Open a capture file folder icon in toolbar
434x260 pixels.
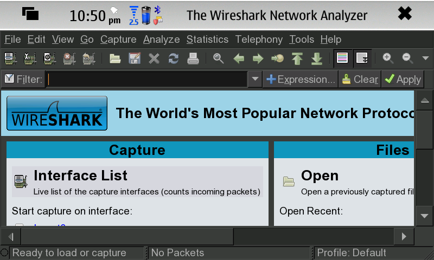tap(115, 58)
